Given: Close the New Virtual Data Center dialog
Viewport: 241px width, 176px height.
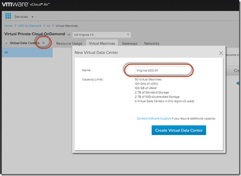Looking at the screenshot, I should click(x=221, y=53).
